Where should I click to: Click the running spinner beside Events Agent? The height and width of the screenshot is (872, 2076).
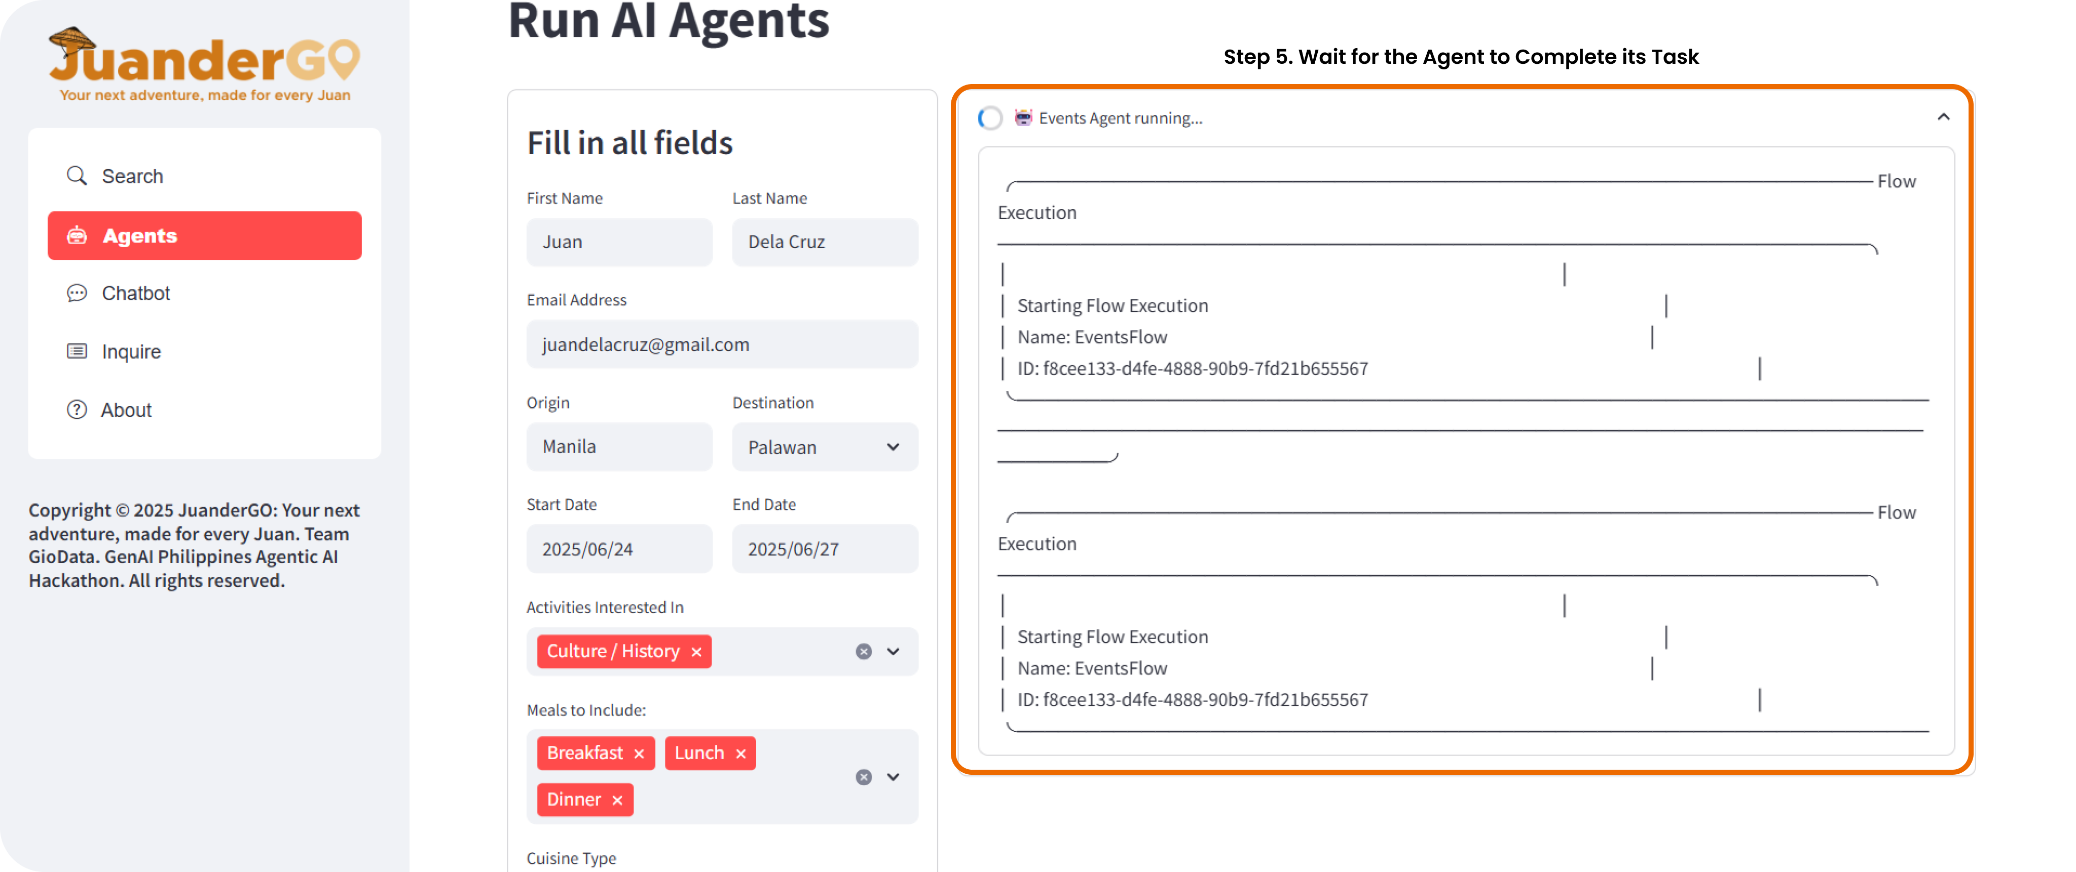[x=990, y=118]
